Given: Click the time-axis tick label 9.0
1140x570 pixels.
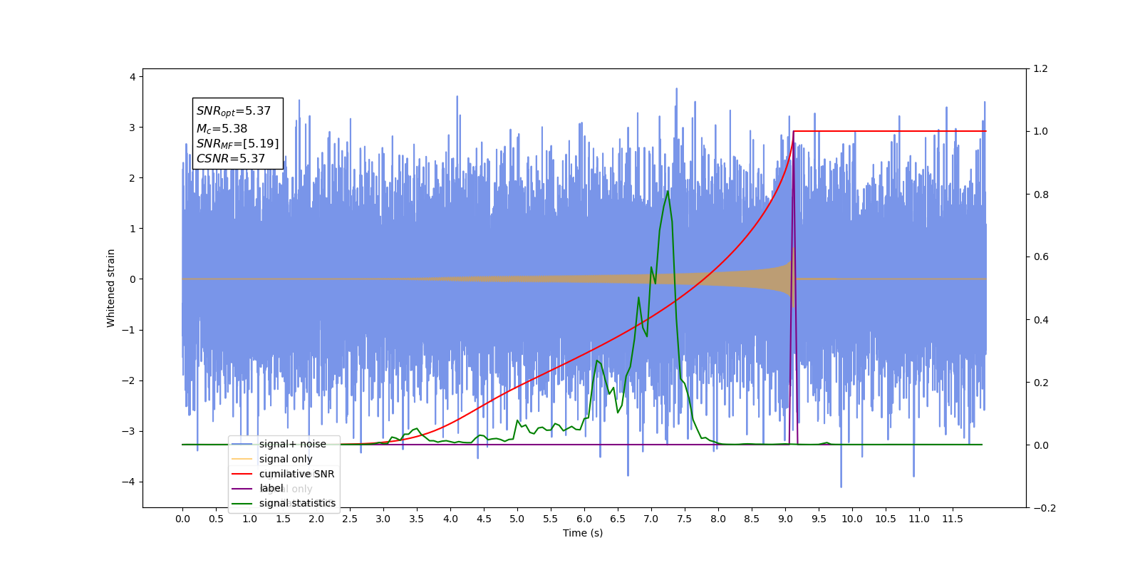Looking at the screenshot, I should tap(785, 519).
